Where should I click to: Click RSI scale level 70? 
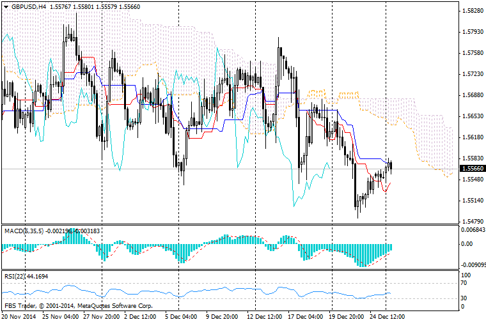tap(464, 283)
